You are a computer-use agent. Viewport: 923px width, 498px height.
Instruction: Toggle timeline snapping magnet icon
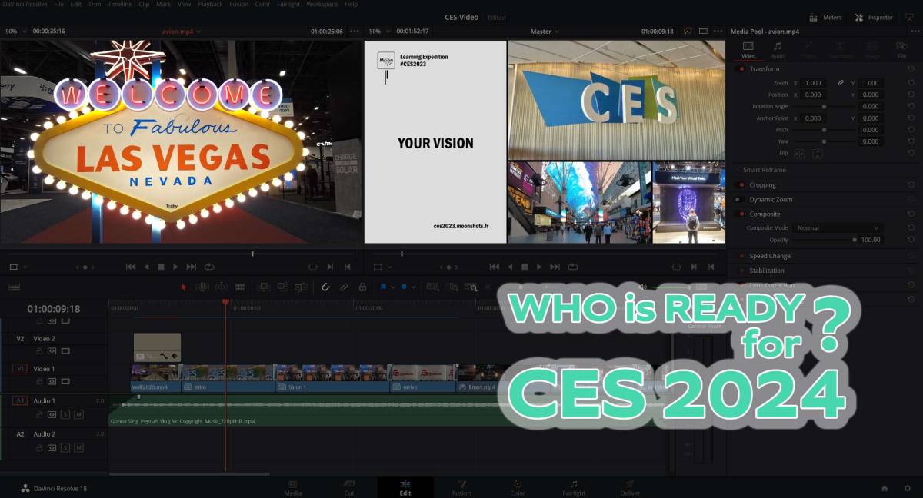(325, 287)
